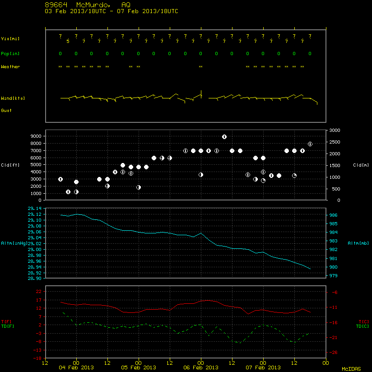Click the McIDAS text at bottom right
The width and height of the screenshot is (372, 372).
(351, 369)
